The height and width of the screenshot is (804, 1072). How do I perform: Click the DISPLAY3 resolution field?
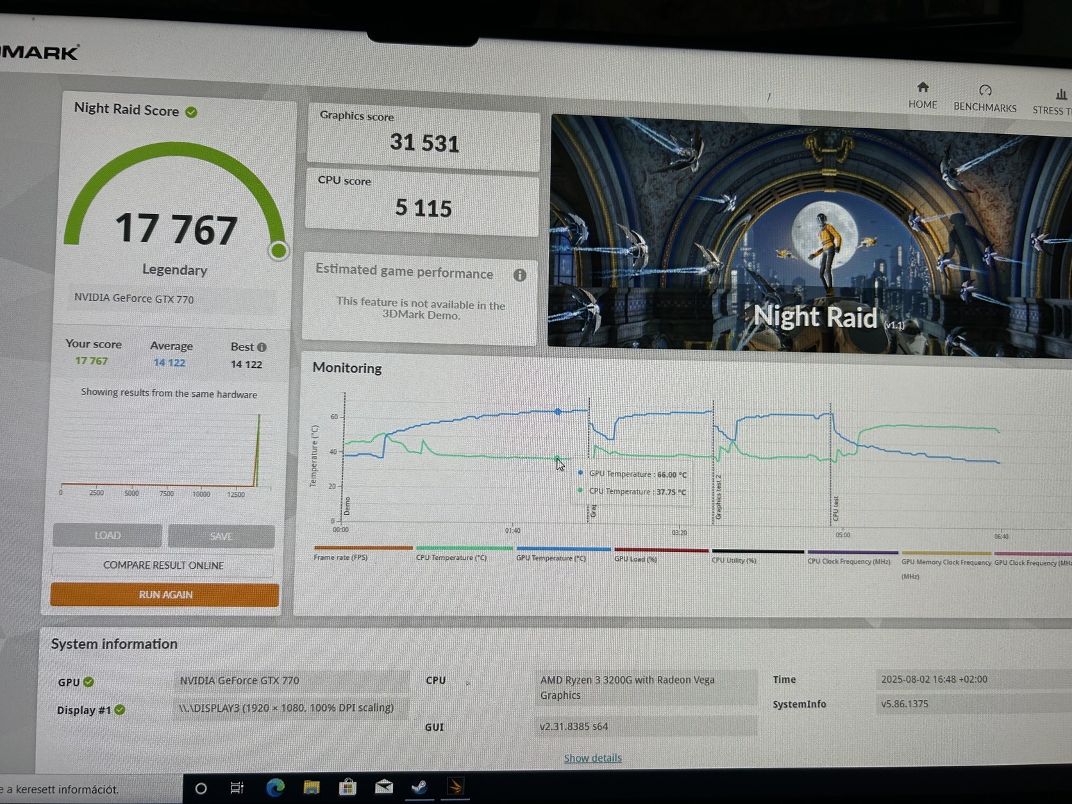pos(291,708)
